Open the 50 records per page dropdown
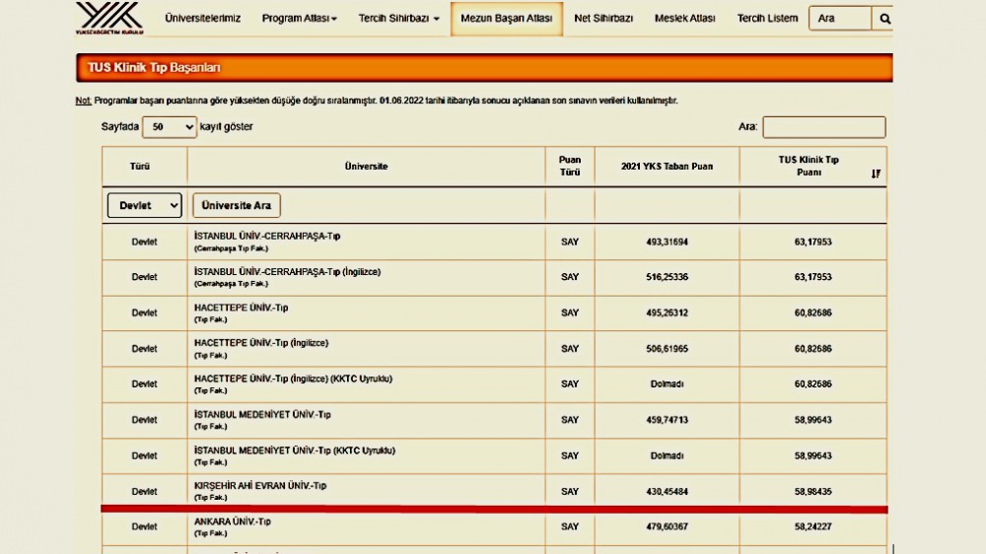The image size is (986, 554). tap(170, 127)
